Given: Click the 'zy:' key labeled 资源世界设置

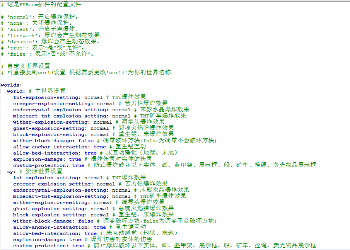Looking at the screenshot, I should 11,172.
